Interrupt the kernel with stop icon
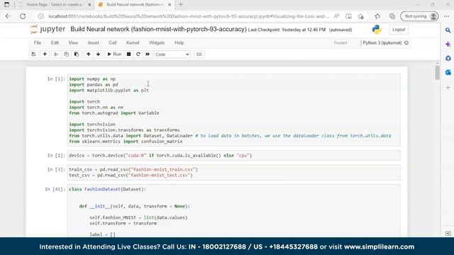Viewport: 454px width, 255px height. (x=129, y=55)
